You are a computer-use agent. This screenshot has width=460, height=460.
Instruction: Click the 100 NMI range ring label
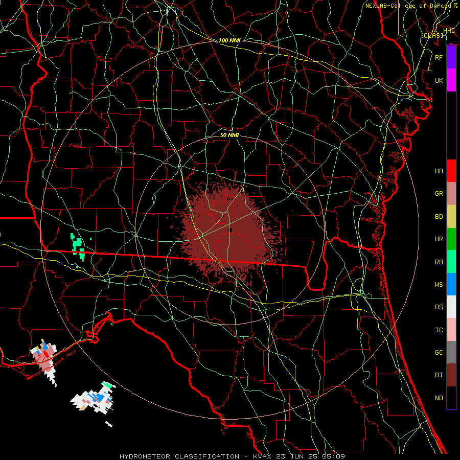tap(229, 40)
